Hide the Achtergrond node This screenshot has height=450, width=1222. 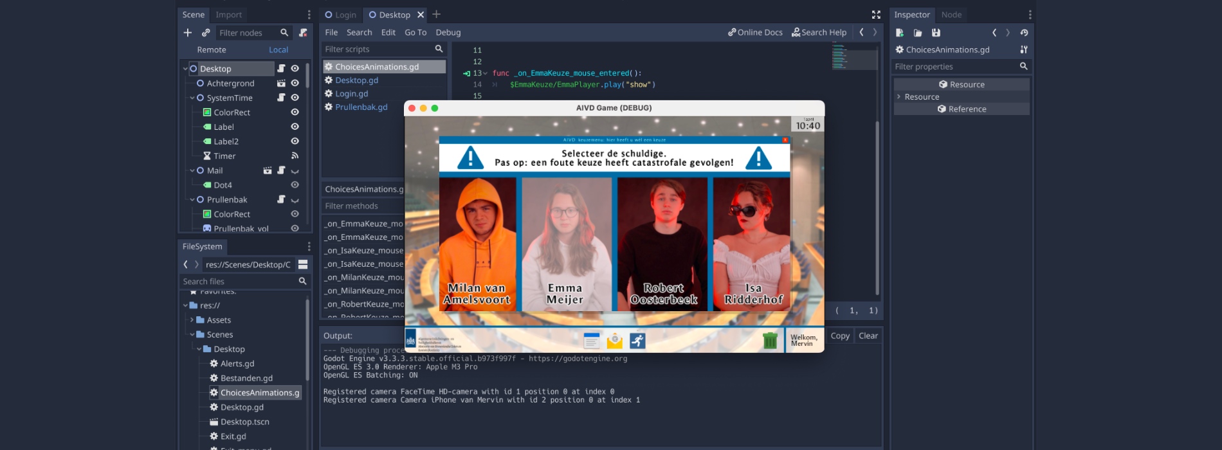click(x=295, y=84)
